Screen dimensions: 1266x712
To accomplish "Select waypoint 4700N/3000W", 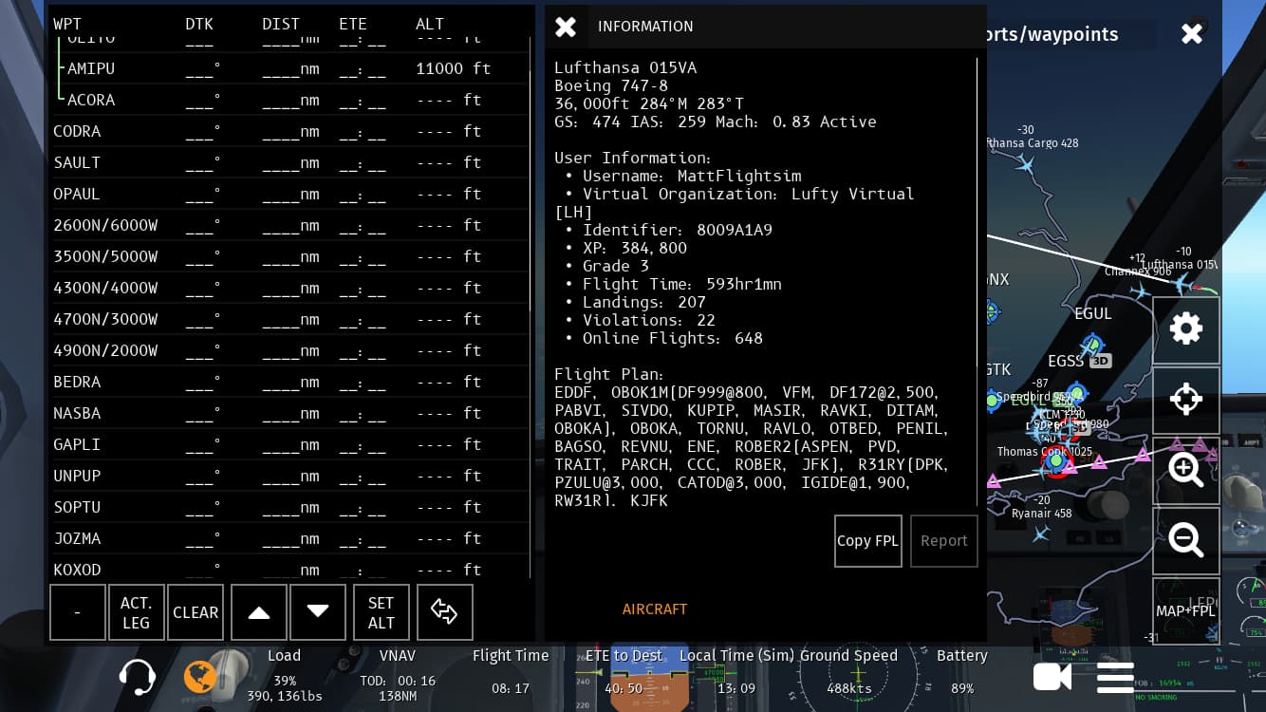I will point(289,319).
